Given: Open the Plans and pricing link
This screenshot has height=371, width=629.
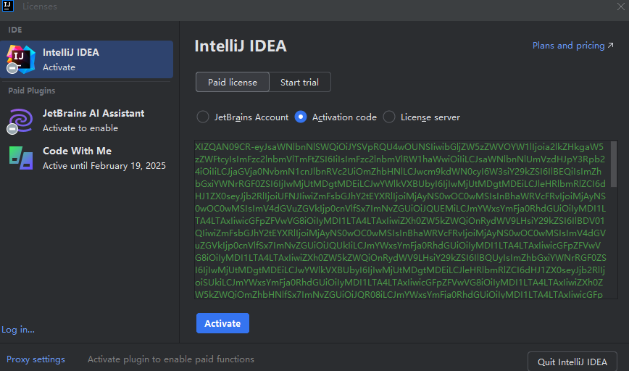Looking at the screenshot, I should pos(568,46).
